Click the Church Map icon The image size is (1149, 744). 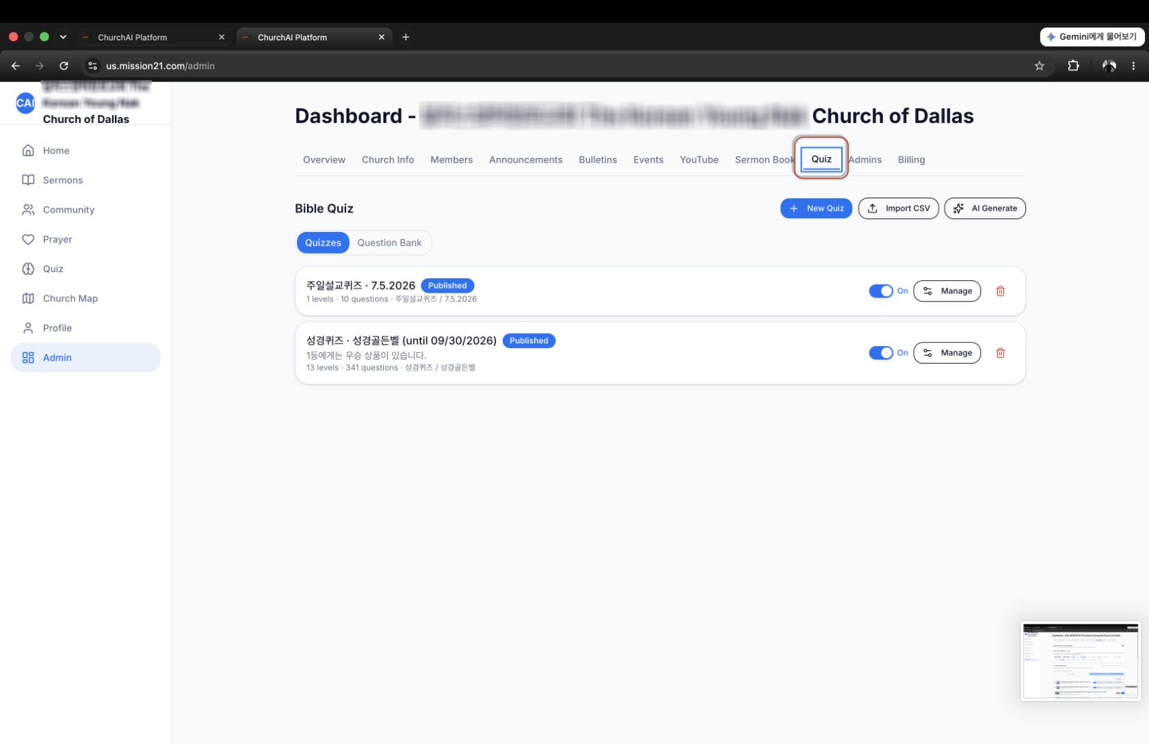pyautogui.click(x=28, y=298)
